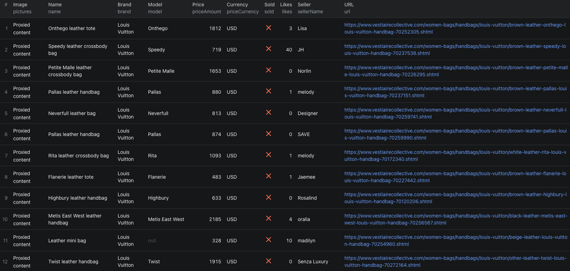Select the 'Onthego leather tote' name cell
The image size is (570, 271).
point(72,28)
